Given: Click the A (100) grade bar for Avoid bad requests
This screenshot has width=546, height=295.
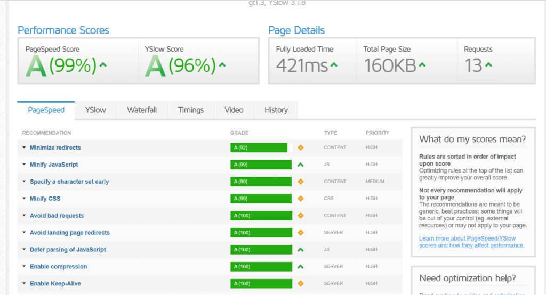Looking at the screenshot, I should pos(261,216).
